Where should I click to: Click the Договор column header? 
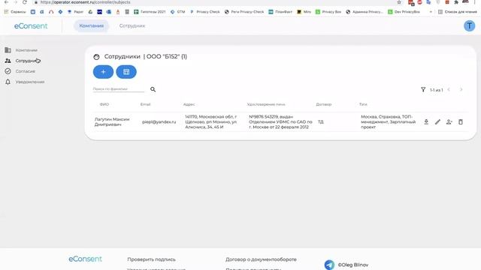[x=324, y=104]
